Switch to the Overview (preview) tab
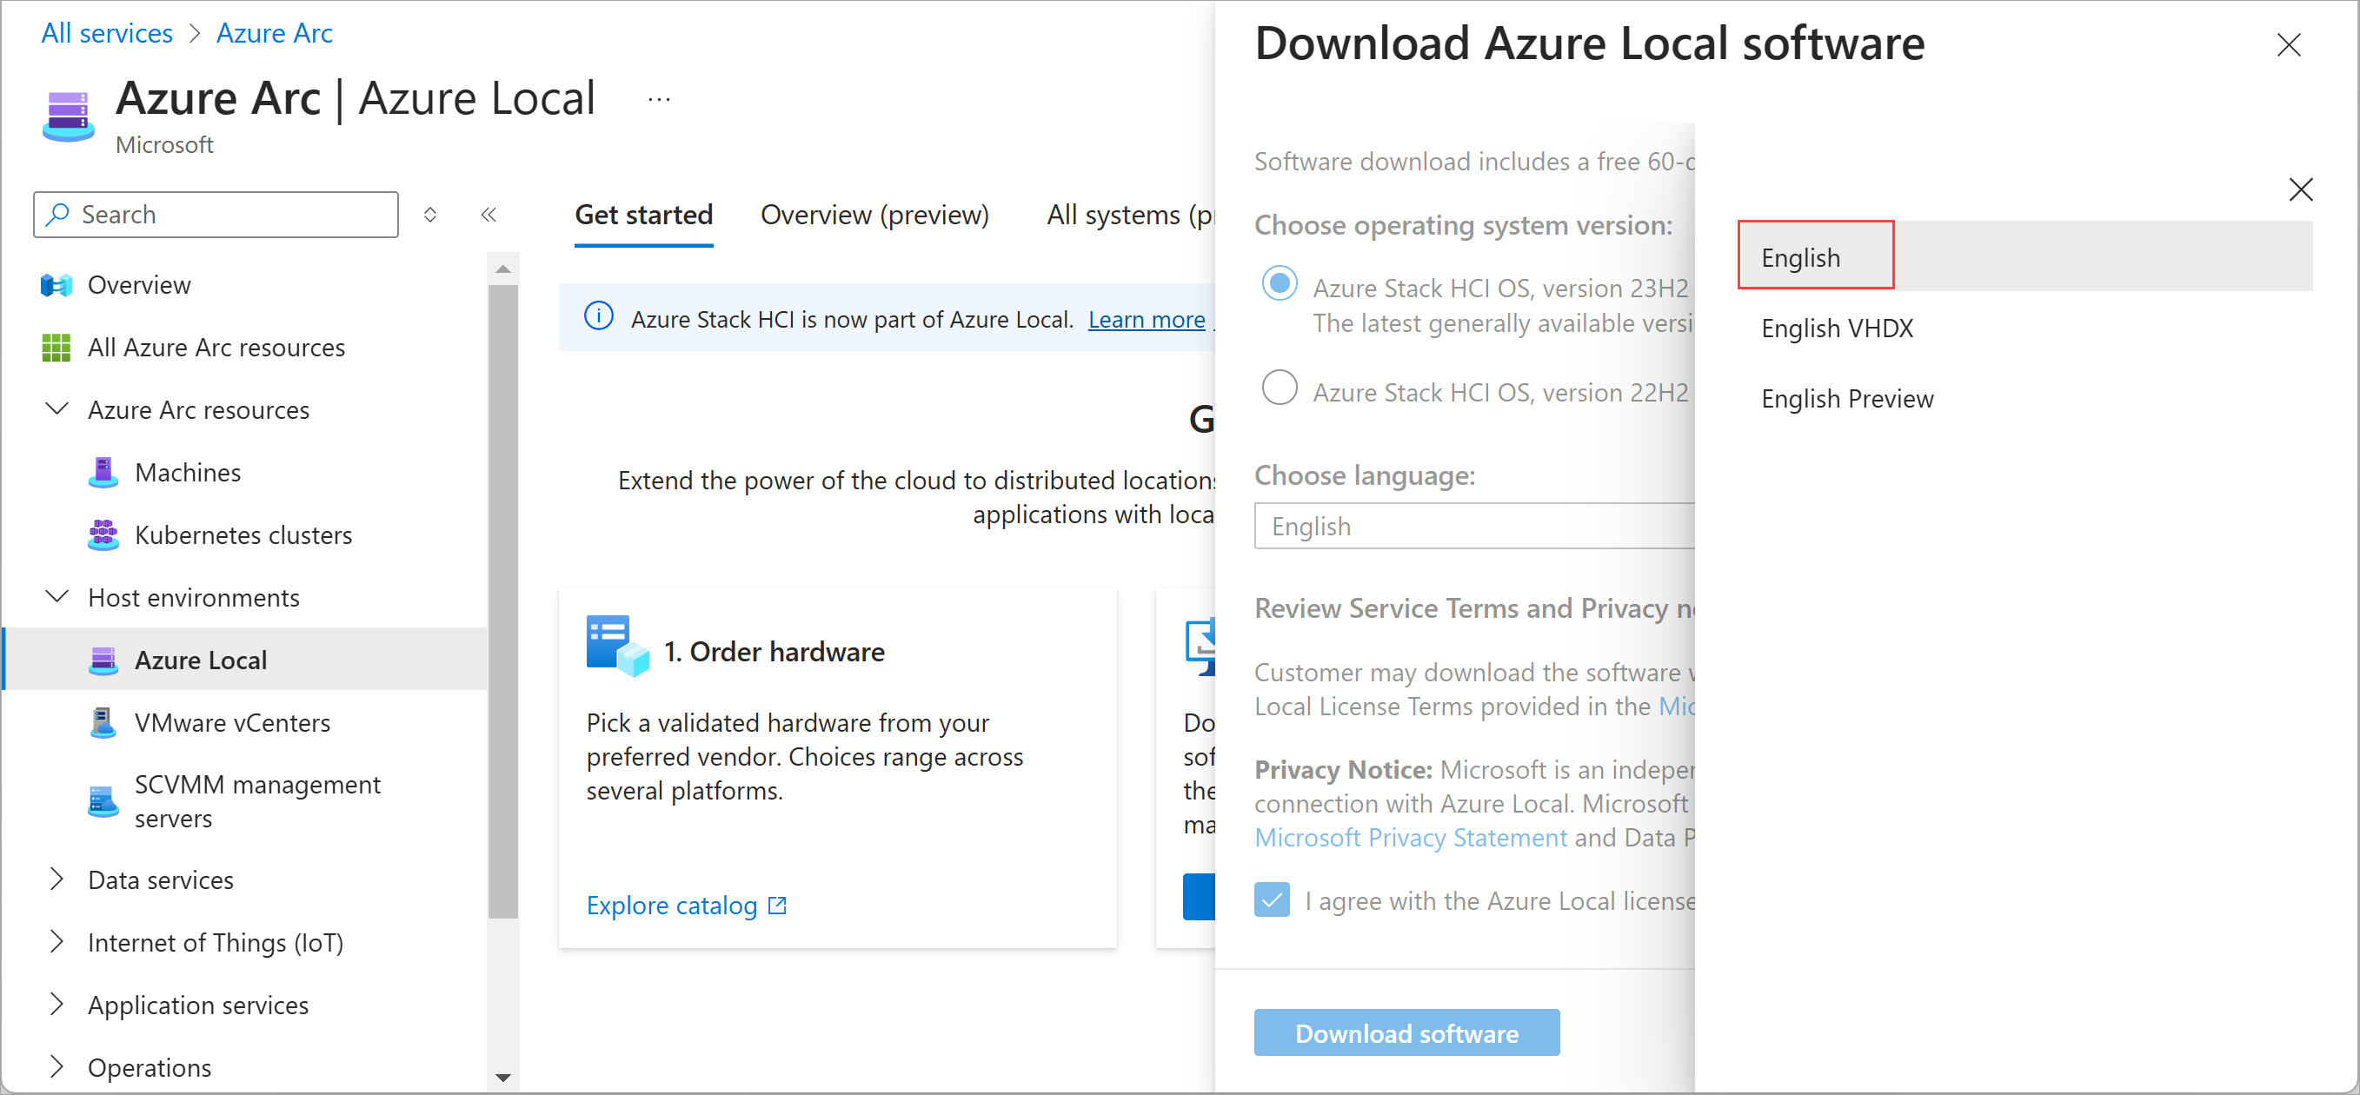This screenshot has width=2360, height=1095. [x=874, y=215]
